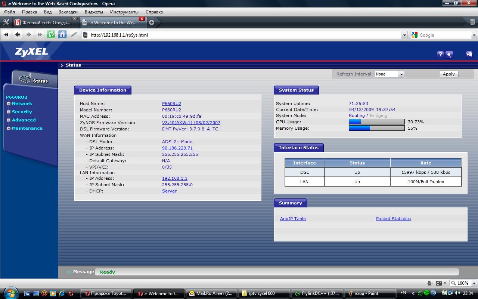Launch Internet Explorer from quick launch
This screenshot has height=299, width=478.
(x=62, y=293)
